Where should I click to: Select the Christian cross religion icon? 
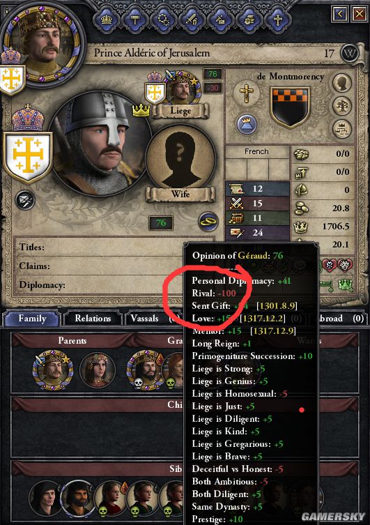click(247, 93)
